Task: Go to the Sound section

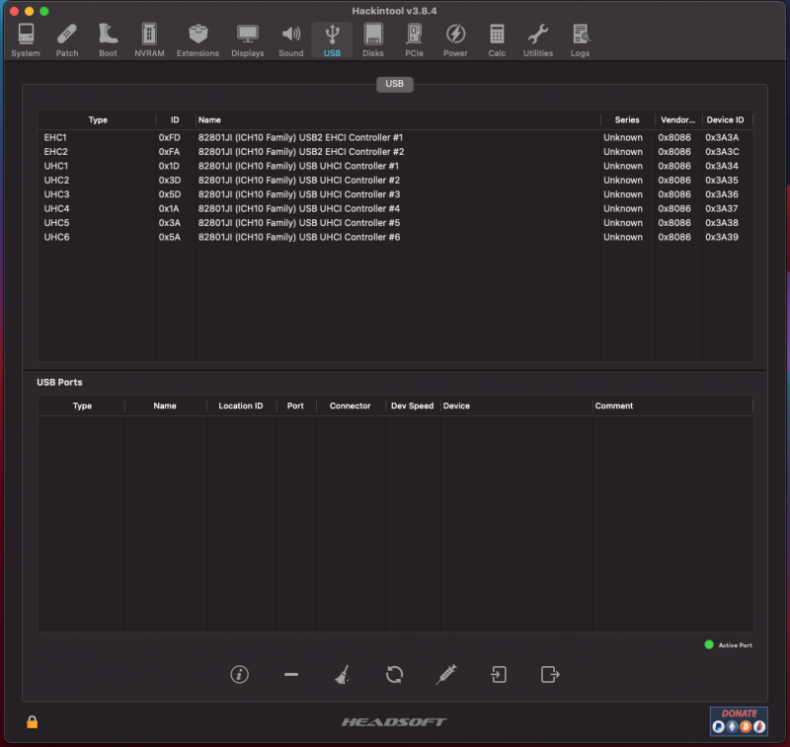Action: [x=290, y=40]
